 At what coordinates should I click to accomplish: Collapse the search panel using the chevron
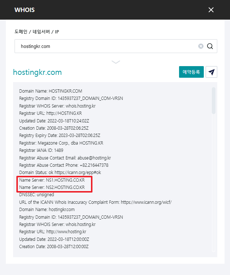click(x=116, y=62)
